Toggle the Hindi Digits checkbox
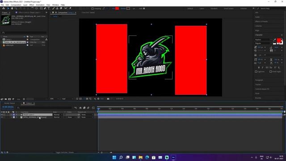Image resolution: width=286 pixels, height=161 pixels. tap(271, 72)
